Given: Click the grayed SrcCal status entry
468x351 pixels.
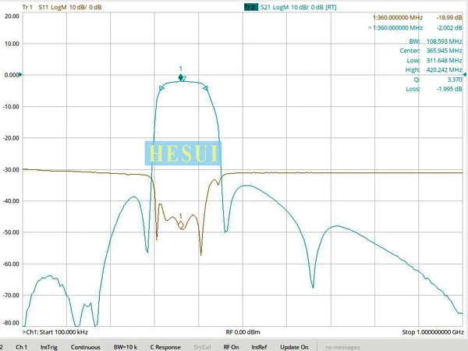Looking at the screenshot, I should click(202, 347).
